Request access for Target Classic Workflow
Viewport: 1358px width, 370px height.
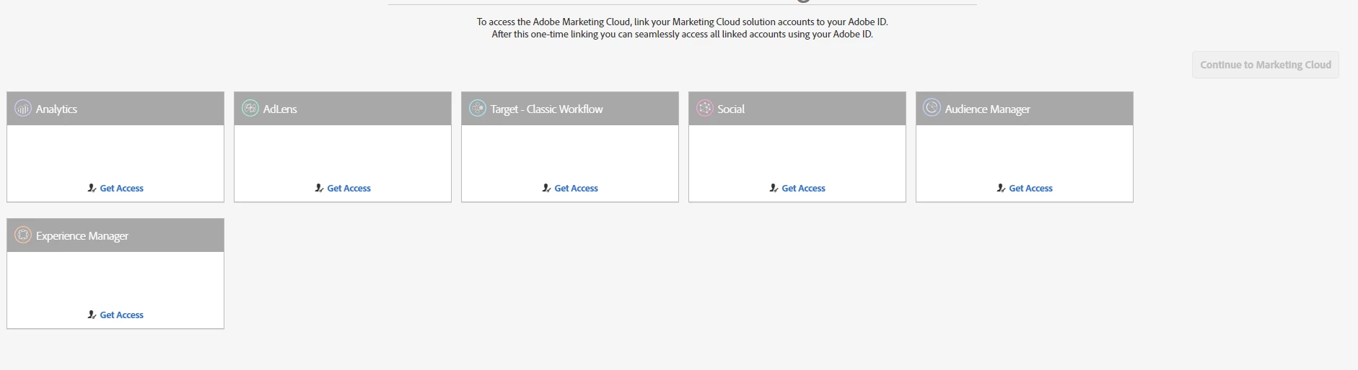coord(576,189)
